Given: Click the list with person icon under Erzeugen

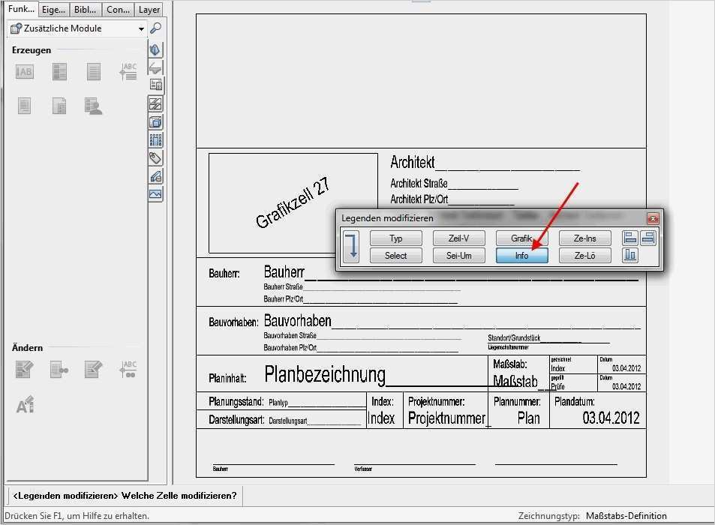Looking at the screenshot, I should (94, 106).
